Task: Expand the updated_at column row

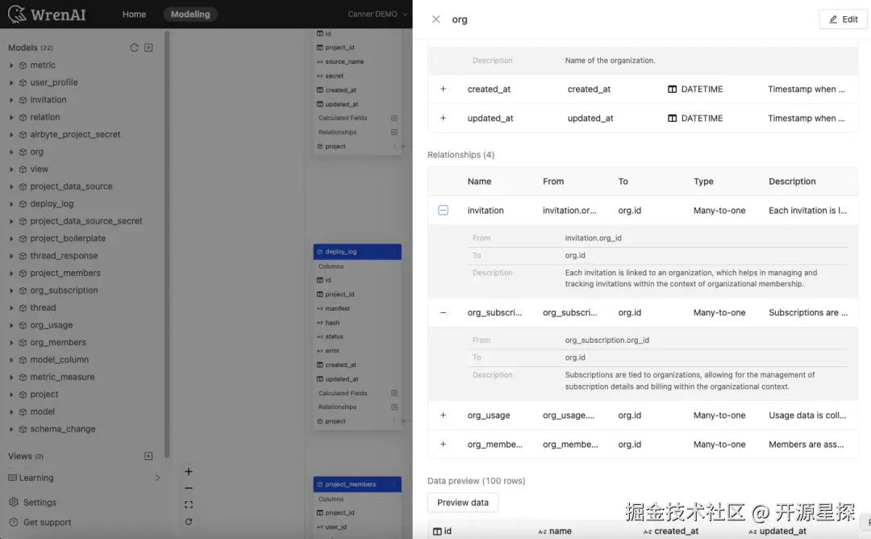Action: (x=444, y=118)
